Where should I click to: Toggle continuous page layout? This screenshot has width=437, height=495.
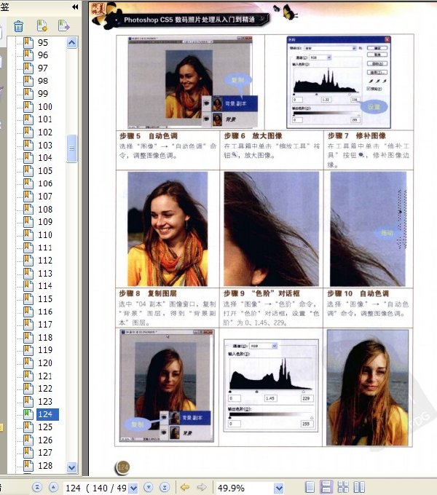[x=326, y=487]
